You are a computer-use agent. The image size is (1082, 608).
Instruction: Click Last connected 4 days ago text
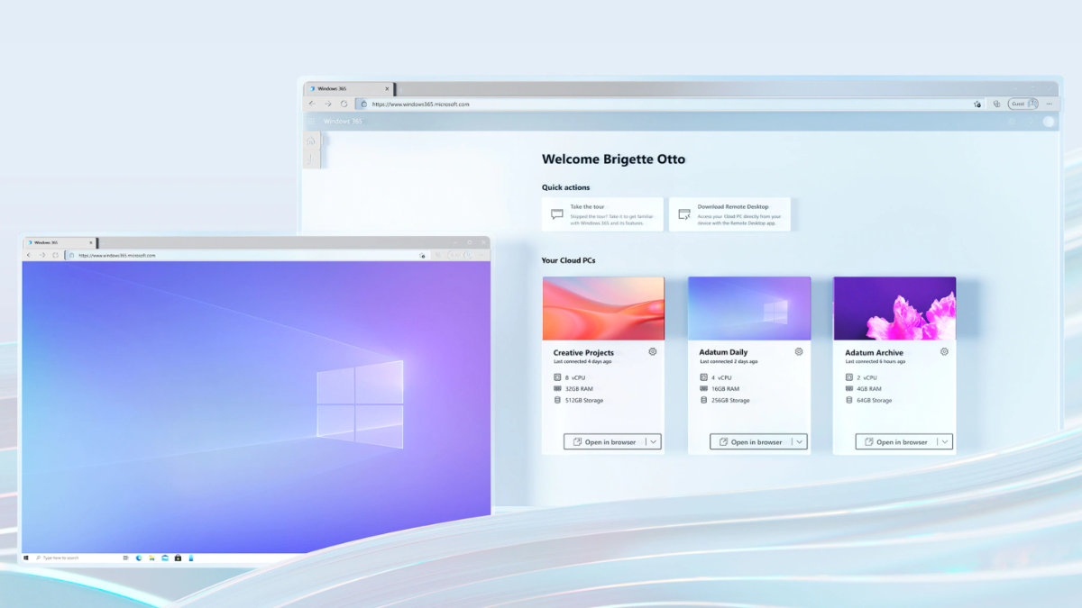tap(582, 362)
